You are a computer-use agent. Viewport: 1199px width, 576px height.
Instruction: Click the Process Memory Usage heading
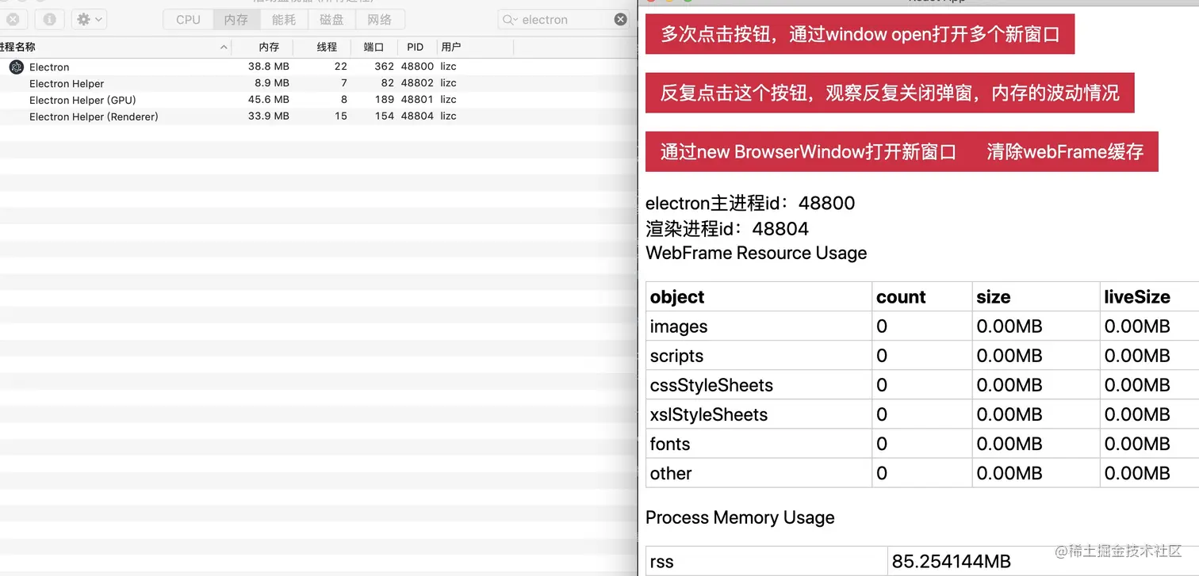click(740, 517)
